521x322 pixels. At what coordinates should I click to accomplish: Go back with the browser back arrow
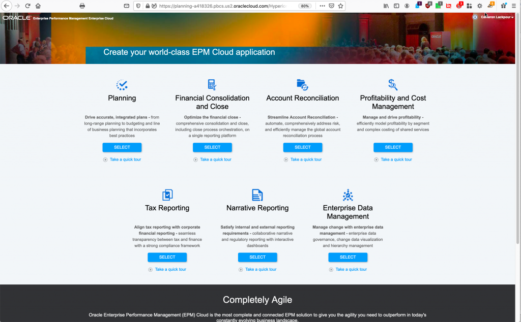pos(6,6)
